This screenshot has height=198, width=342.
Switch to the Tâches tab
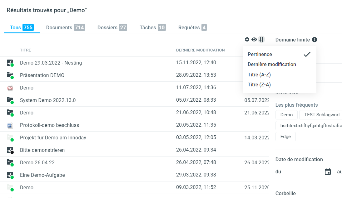tap(152, 27)
